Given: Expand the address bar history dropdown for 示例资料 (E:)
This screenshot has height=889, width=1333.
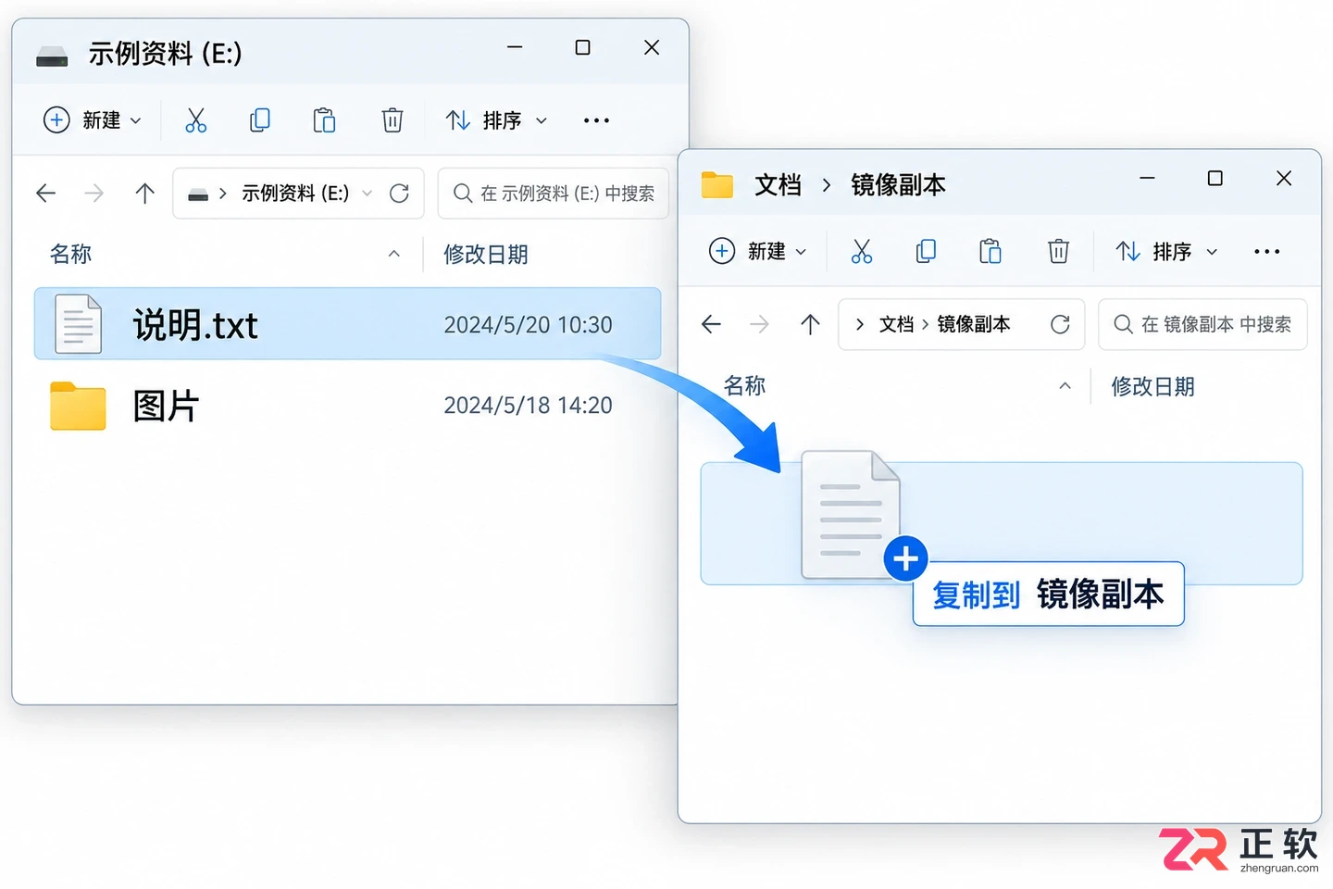Looking at the screenshot, I should tap(367, 193).
